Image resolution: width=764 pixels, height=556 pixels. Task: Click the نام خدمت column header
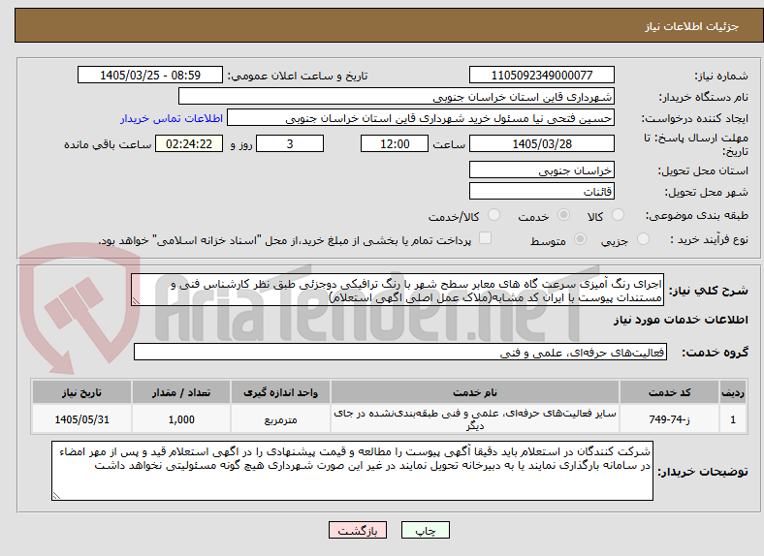pos(474,392)
